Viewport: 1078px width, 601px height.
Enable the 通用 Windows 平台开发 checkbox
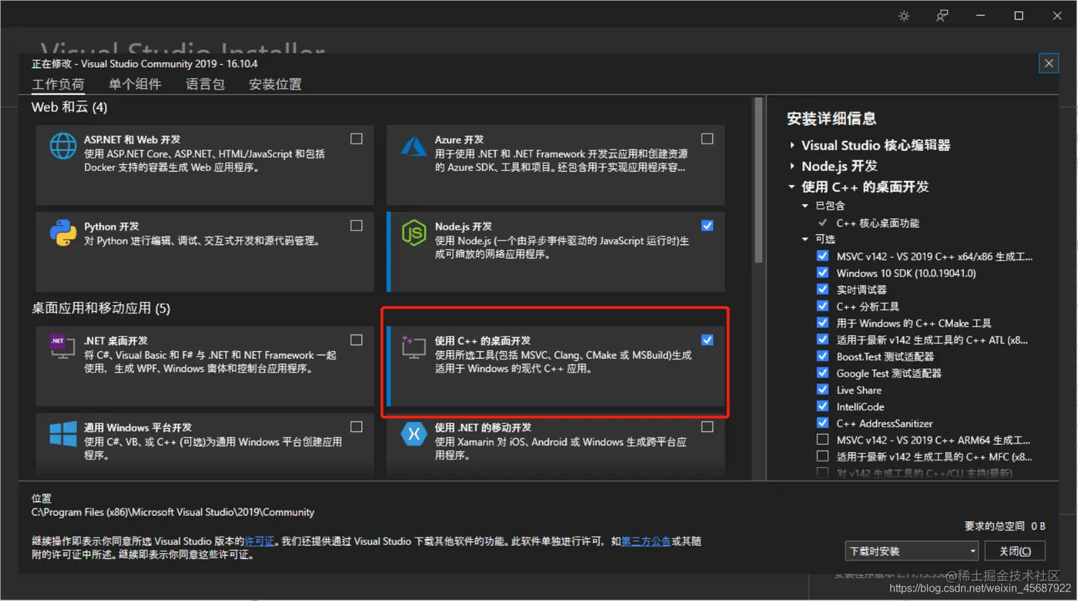tap(356, 427)
